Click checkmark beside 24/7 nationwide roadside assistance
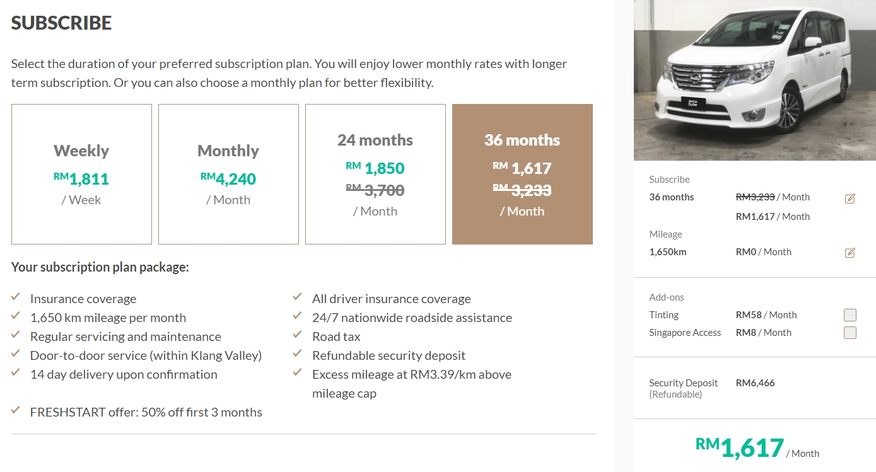 [298, 316]
